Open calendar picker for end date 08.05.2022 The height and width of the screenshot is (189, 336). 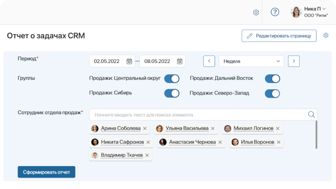[x=179, y=61]
